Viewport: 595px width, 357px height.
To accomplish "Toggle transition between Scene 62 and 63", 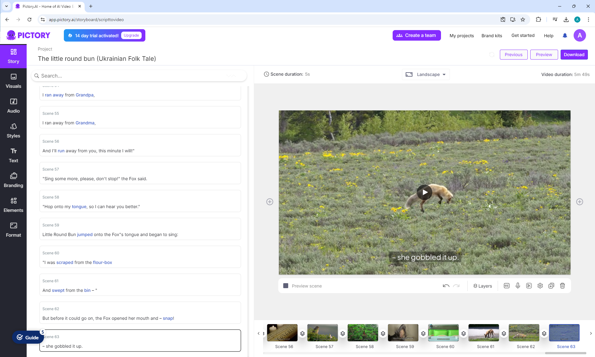I will 544,333.
